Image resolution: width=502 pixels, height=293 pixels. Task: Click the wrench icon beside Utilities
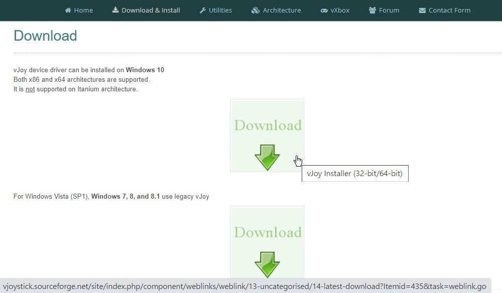(x=203, y=10)
